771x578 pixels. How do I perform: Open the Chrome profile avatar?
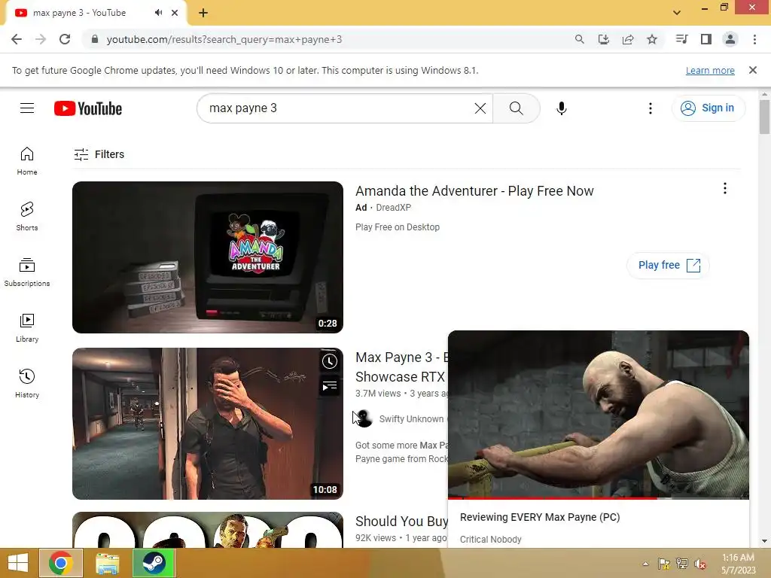(730, 39)
